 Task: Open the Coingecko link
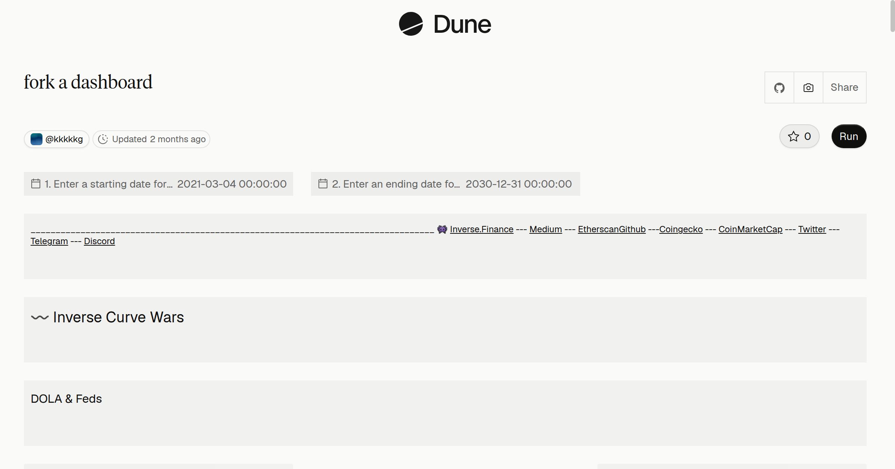pyautogui.click(x=681, y=229)
